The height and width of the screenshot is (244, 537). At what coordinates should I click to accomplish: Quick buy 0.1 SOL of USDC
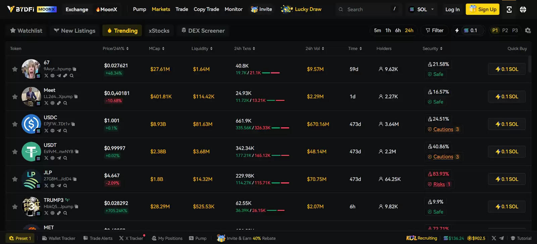click(506, 124)
